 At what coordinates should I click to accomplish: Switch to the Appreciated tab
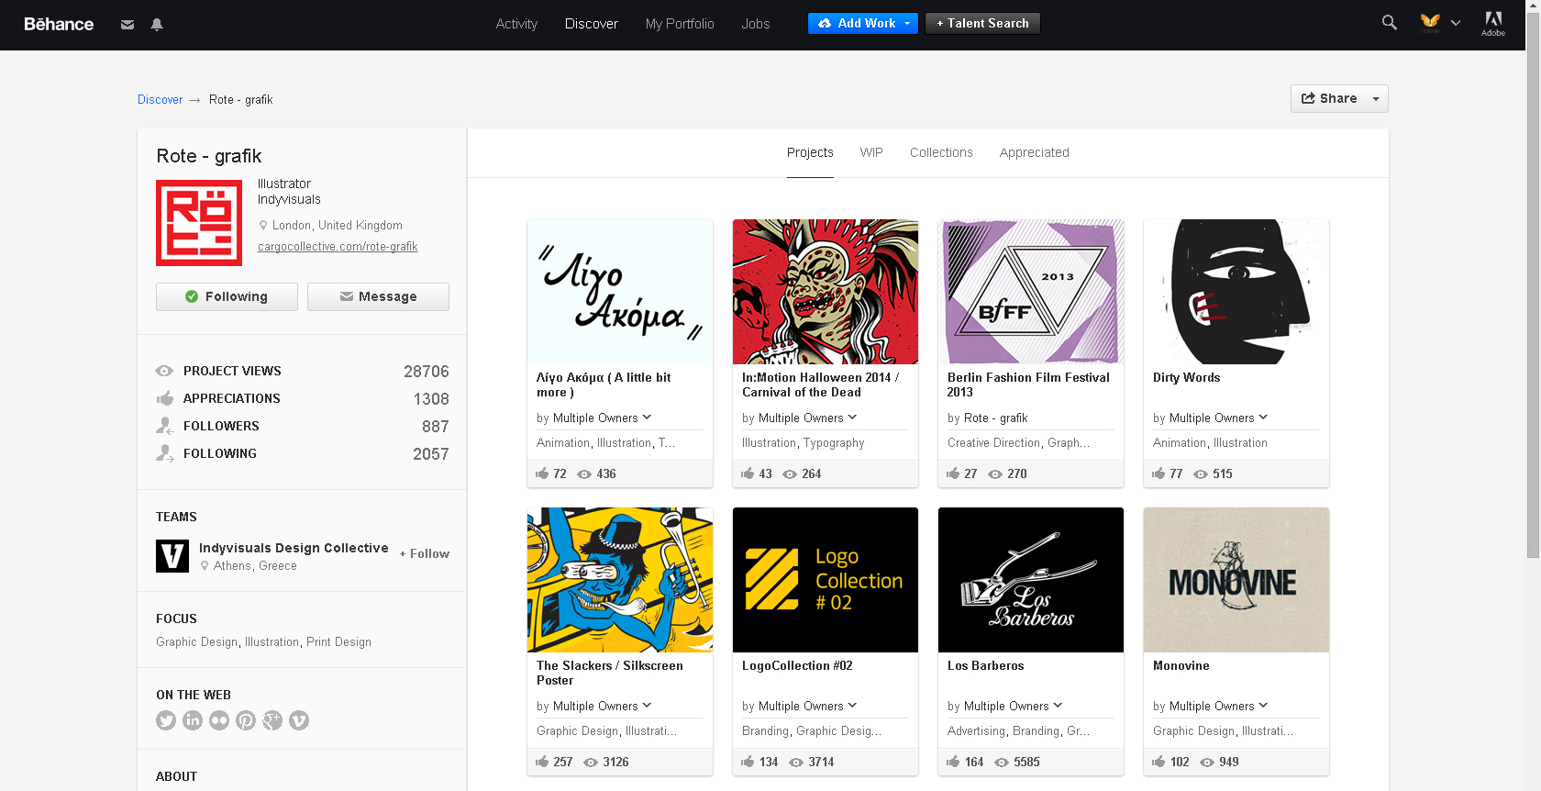pos(1035,152)
